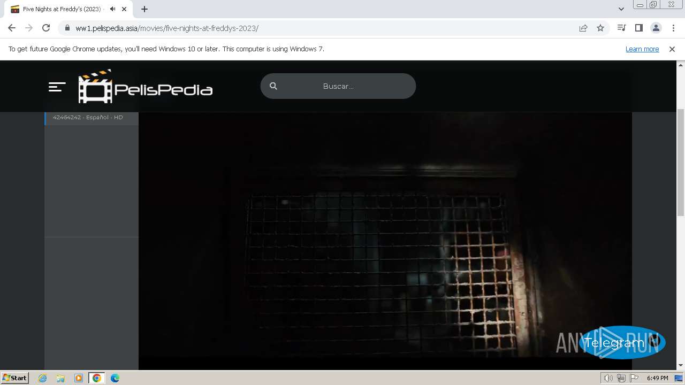Share this page icon

583,28
